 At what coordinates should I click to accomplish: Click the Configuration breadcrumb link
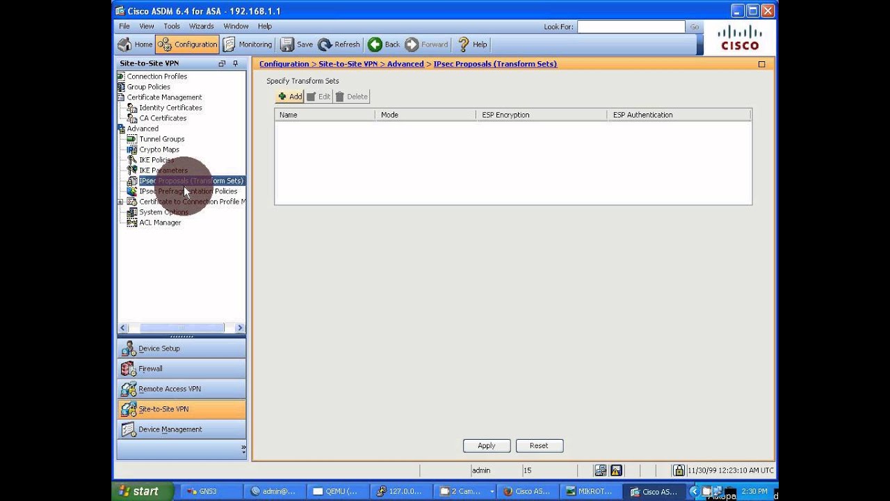tap(284, 64)
